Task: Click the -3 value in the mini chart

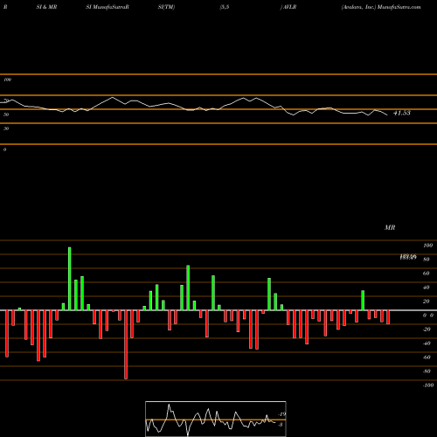Action: [x=281, y=425]
